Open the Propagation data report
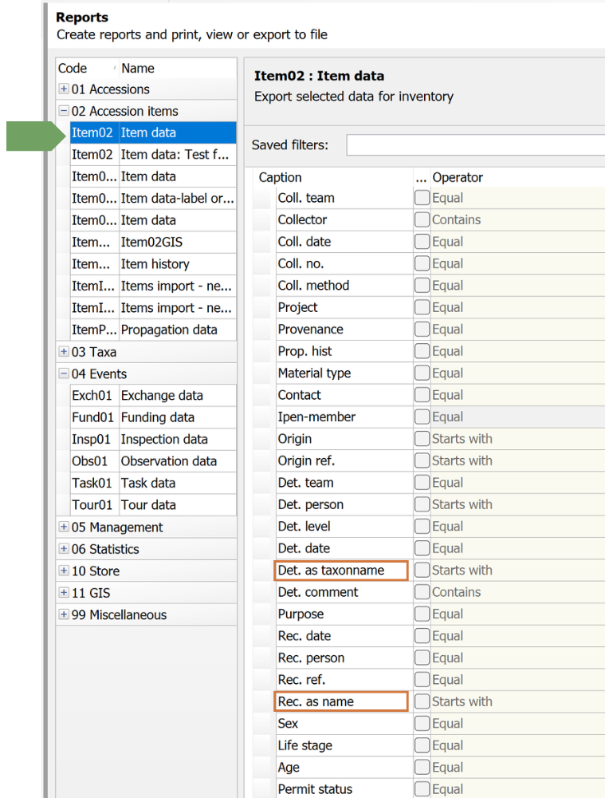 (153, 330)
